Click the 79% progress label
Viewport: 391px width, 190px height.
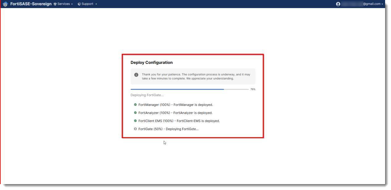click(x=253, y=89)
